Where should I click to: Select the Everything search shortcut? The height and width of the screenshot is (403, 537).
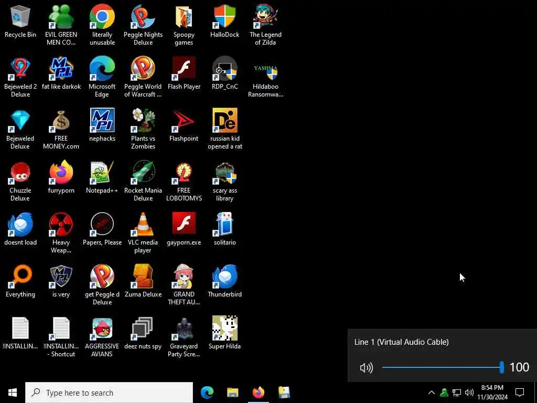[x=20, y=282]
